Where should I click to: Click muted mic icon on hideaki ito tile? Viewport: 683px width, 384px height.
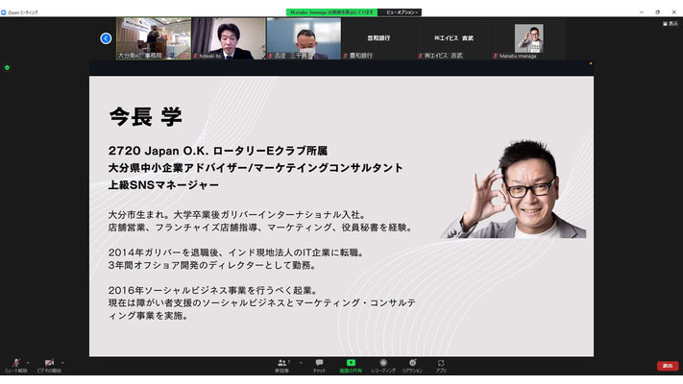[196, 56]
